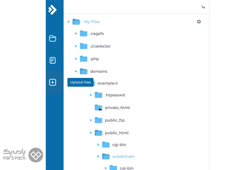Click the subdomain open-folder icon
The height and width of the screenshot is (170, 245).
coord(106,156)
